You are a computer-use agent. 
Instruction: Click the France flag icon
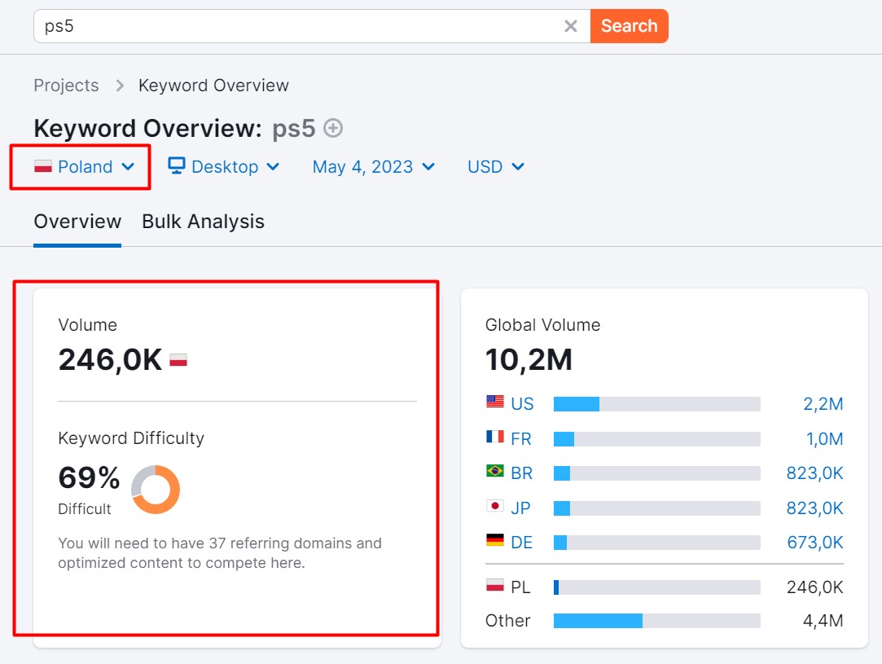(x=495, y=436)
